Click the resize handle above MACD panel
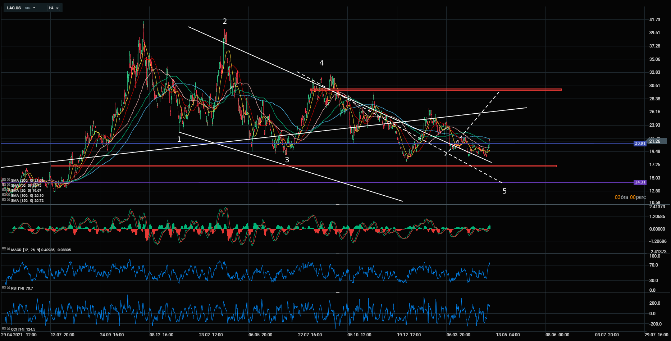671x341 pixels. (x=338, y=204)
